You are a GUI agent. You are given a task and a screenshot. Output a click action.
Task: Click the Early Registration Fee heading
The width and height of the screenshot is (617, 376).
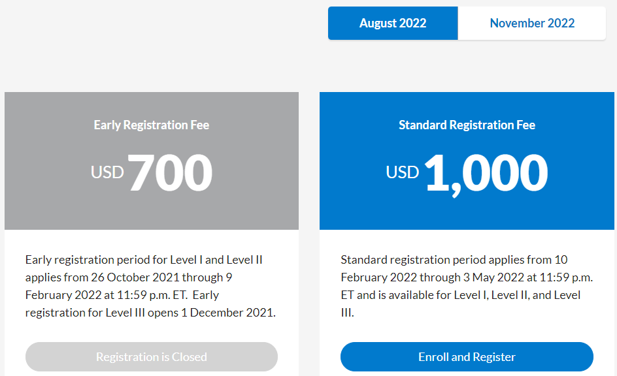(152, 125)
